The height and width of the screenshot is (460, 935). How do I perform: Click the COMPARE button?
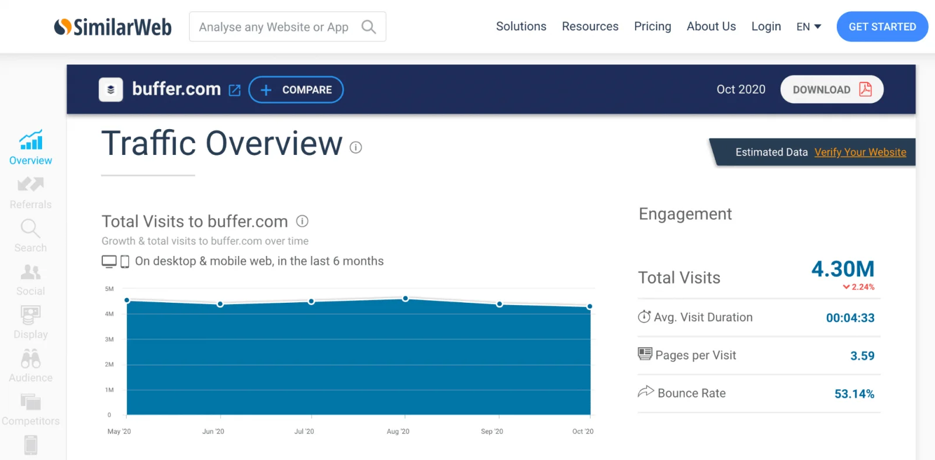pos(296,90)
